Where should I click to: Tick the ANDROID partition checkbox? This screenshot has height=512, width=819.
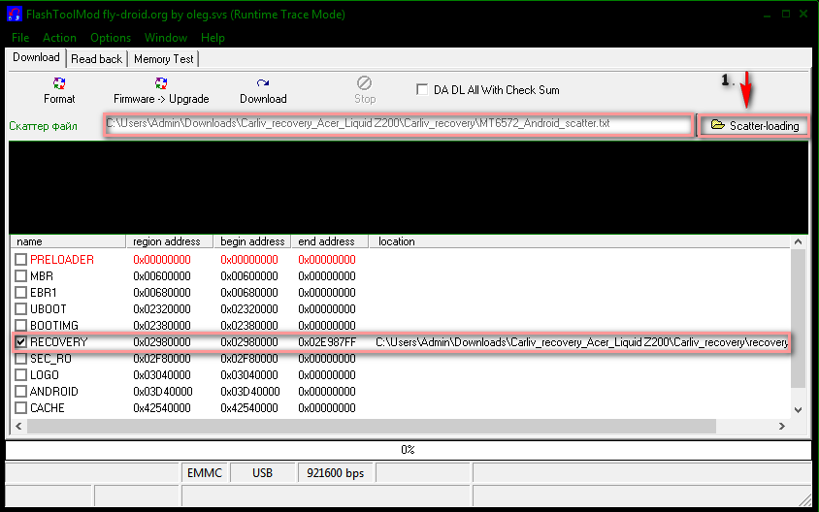coord(21,392)
